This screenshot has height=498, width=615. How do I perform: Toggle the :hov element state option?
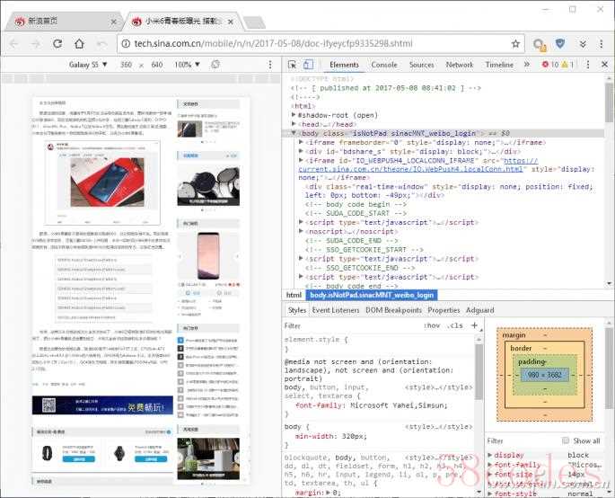click(432, 325)
